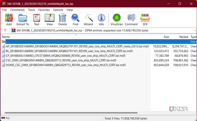197x121 pixels.
Task: Click the parent folder icon in list
Action: click(x=3, y=42)
